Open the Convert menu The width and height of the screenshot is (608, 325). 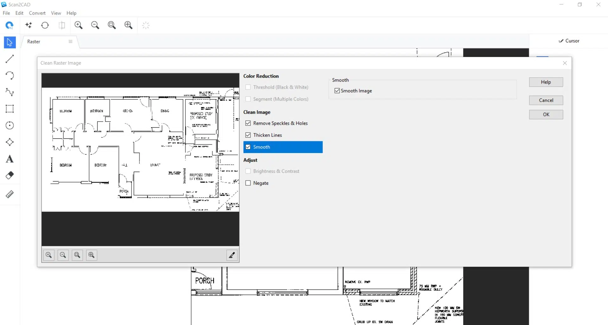[37, 13]
